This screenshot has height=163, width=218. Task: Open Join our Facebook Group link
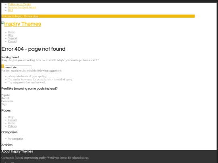pyautogui.click(x=22, y=7)
